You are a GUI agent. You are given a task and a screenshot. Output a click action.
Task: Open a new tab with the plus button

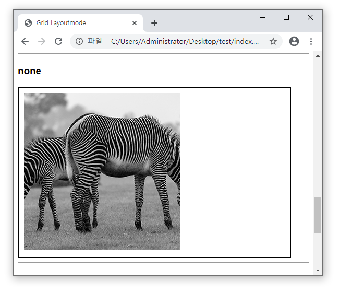click(154, 23)
